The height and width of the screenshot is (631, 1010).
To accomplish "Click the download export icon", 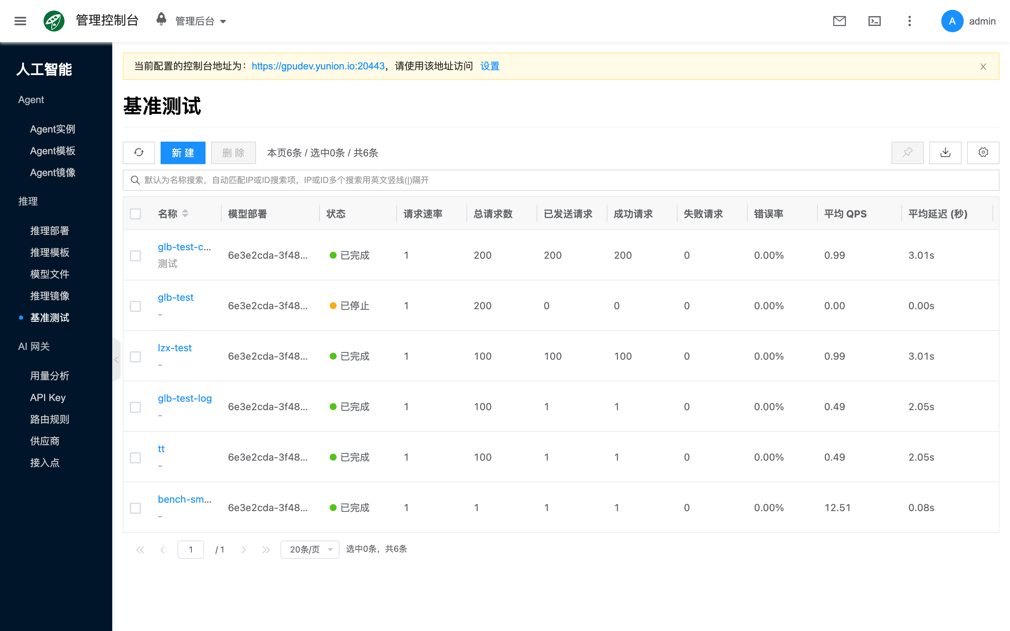I will [x=945, y=153].
